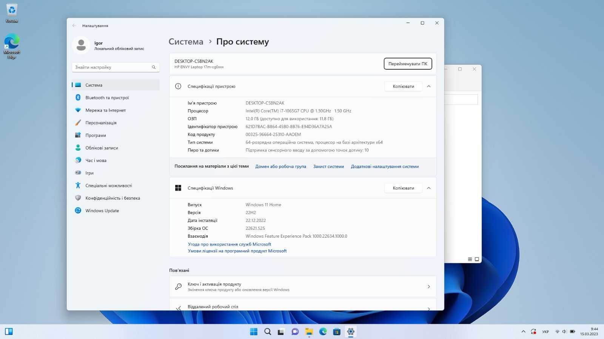This screenshot has height=339, width=604.
Task: Open File Explorer from taskbar
Action: (309, 331)
